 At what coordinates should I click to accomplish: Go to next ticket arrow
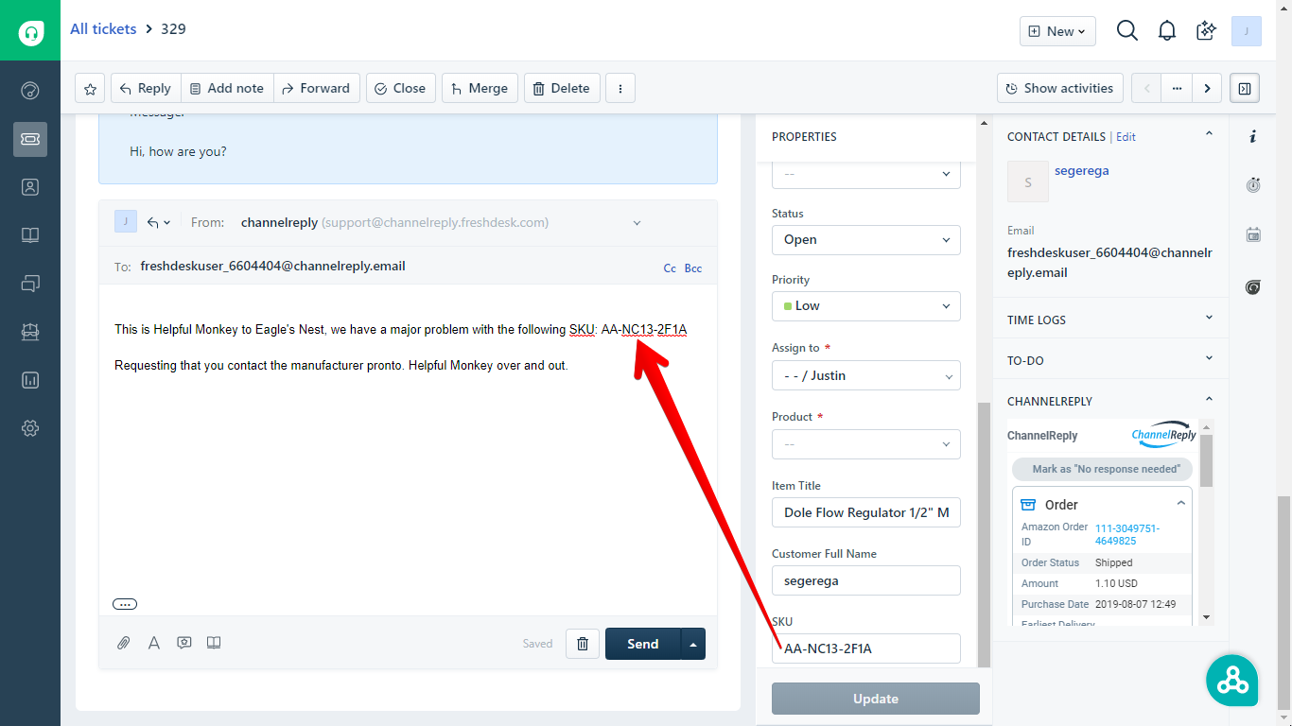click(x=1207, y=88)
